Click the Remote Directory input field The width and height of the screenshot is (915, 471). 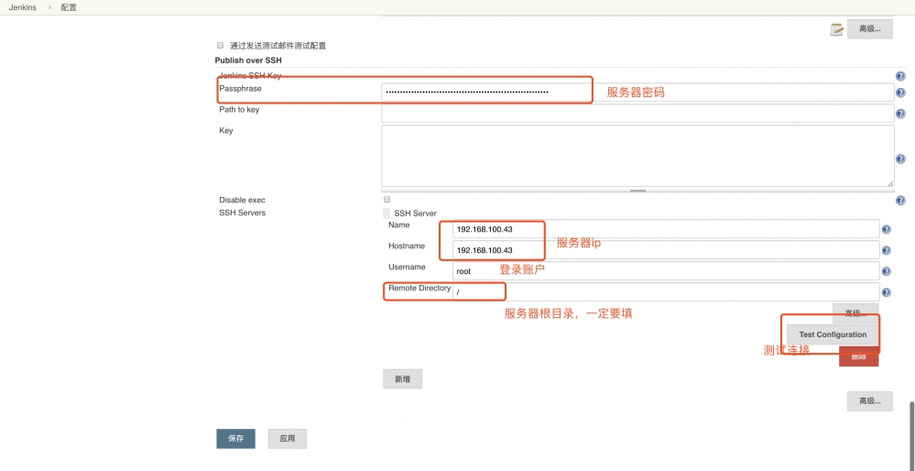665,291
